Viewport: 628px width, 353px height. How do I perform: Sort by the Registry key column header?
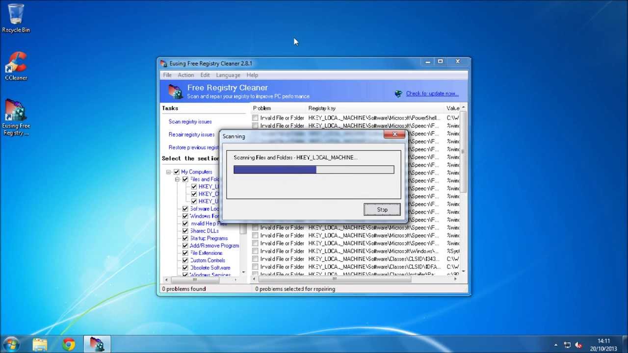coord(375,108)
